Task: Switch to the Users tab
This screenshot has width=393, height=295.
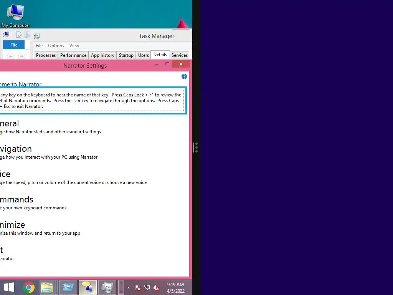Action: click(x=144, y=55)
